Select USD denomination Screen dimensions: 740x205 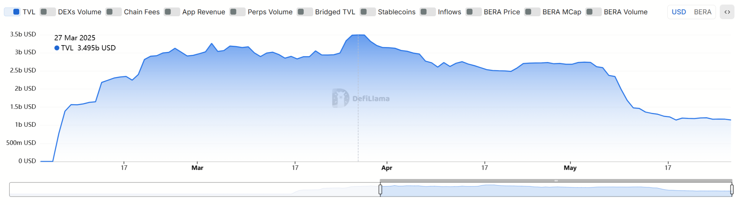(678, 12)
